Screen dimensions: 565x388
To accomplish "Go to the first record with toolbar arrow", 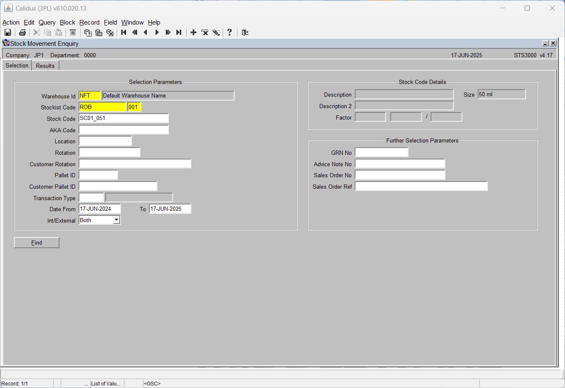I will coord(124,33).
